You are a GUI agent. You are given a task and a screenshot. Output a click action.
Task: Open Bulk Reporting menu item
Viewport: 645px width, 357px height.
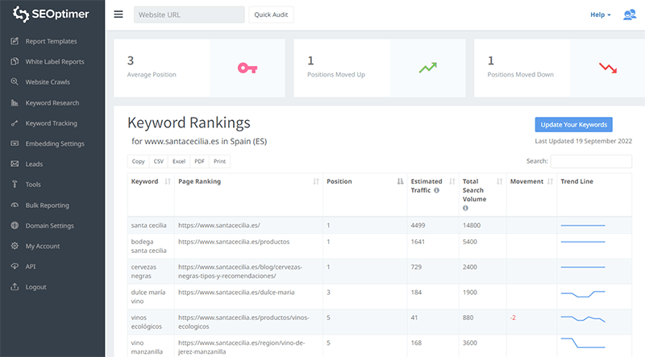point(48,205)
